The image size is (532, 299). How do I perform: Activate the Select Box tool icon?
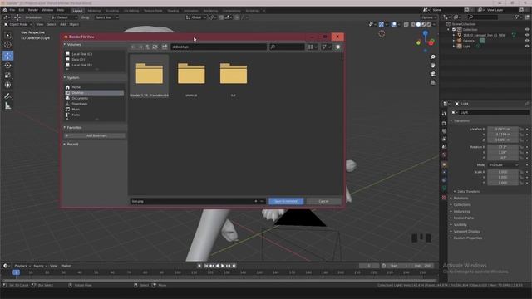click(x=7, y=35)
